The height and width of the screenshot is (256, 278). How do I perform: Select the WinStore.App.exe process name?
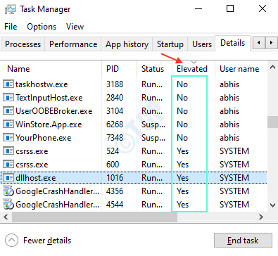click(x=49, y=124)
